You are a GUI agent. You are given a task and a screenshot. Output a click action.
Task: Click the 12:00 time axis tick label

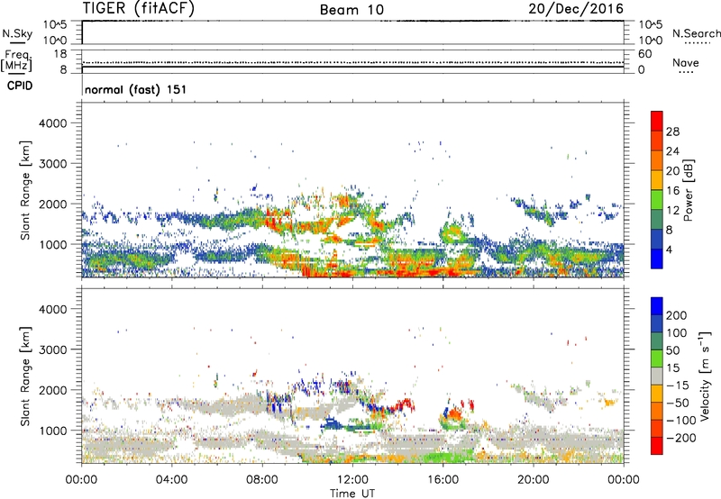click(352, 480)
